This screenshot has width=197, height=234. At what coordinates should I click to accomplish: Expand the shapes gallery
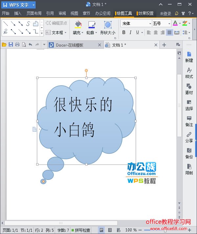42,33
